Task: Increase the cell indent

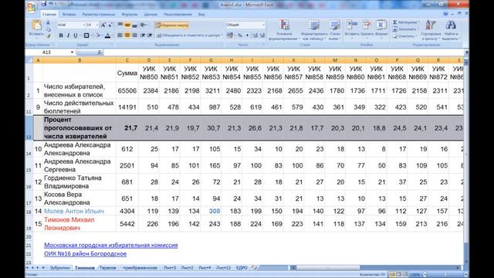Action: coord(150,36)
